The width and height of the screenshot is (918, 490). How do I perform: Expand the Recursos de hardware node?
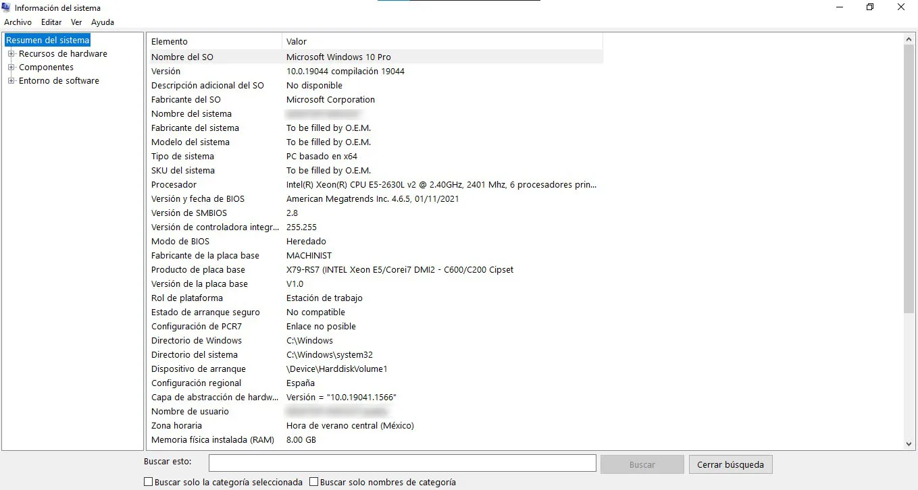(x=11, y=54)
